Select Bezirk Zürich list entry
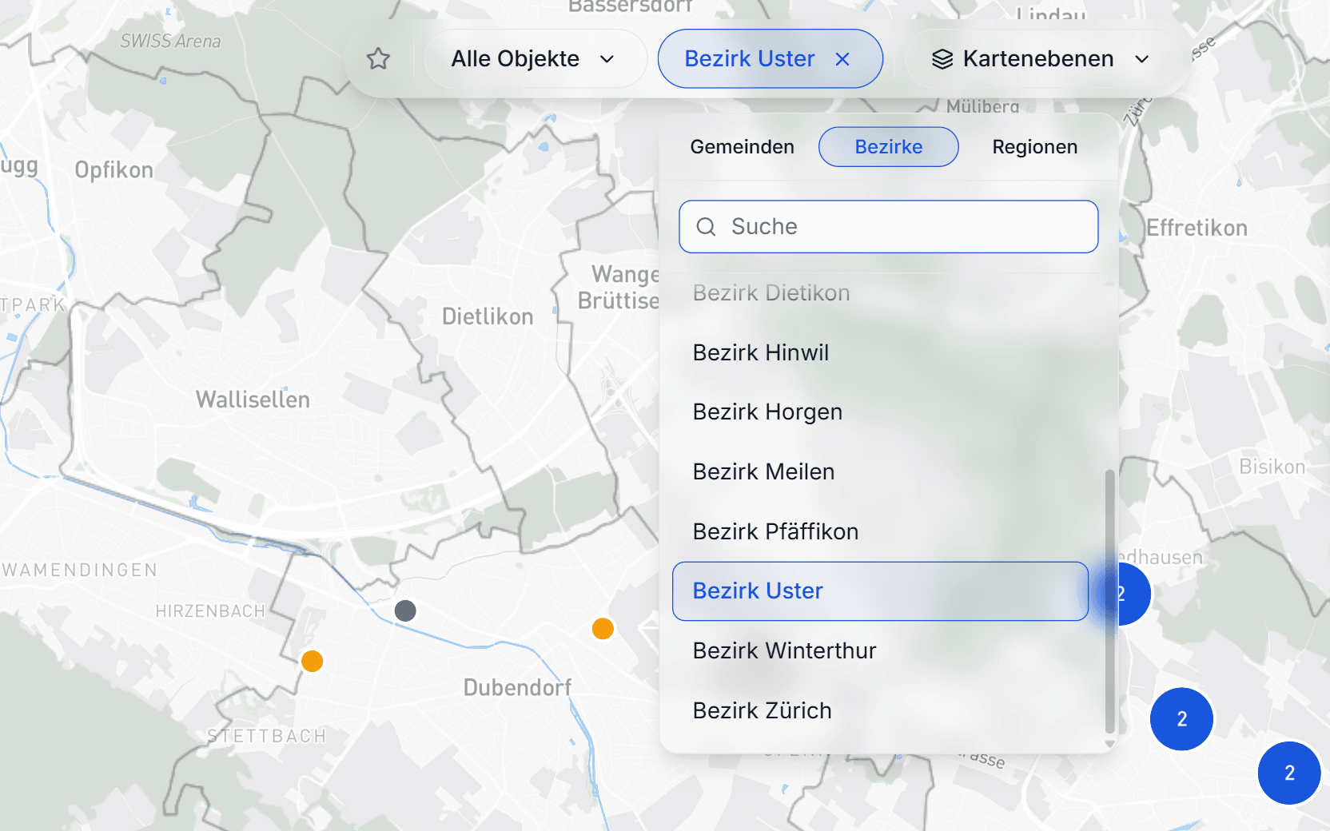Viewport: 1330px width, 831px height. tap(881, 710)
